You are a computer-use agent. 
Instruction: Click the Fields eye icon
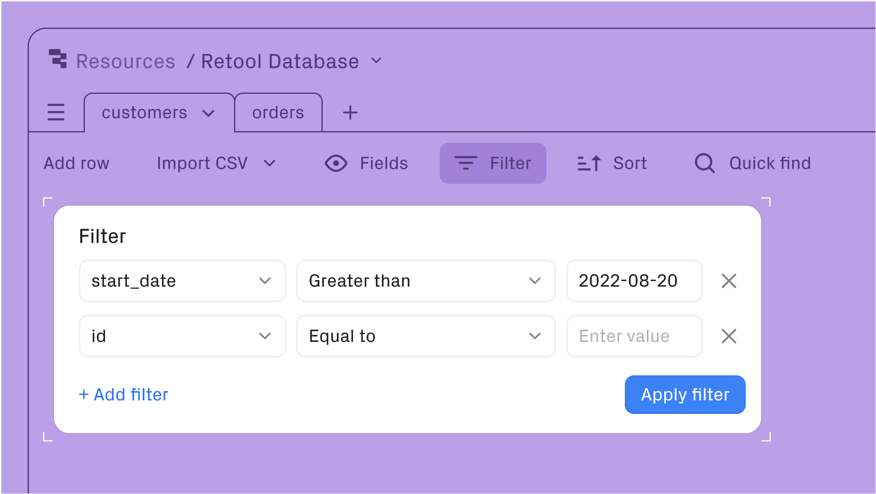(336, 163)
